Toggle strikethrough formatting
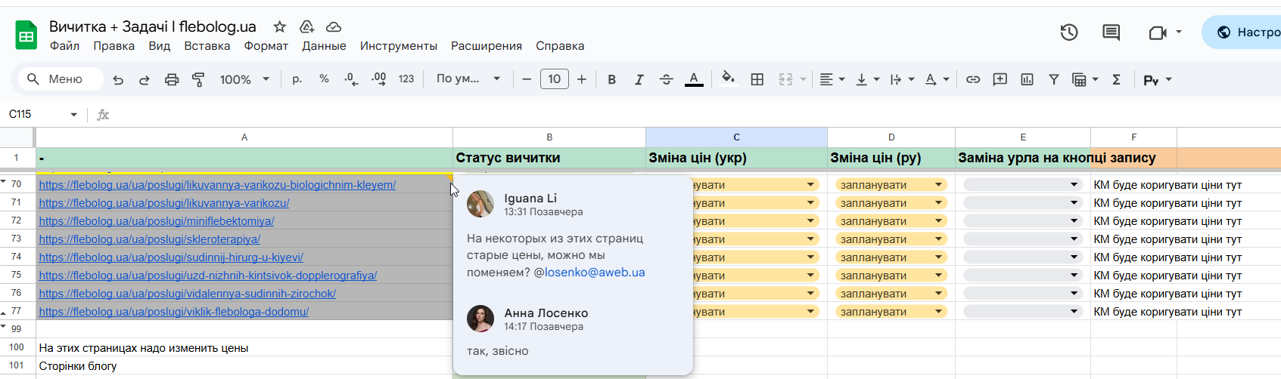The height and width of the screenshot is (379, 1281). click(x=666, y=79)
